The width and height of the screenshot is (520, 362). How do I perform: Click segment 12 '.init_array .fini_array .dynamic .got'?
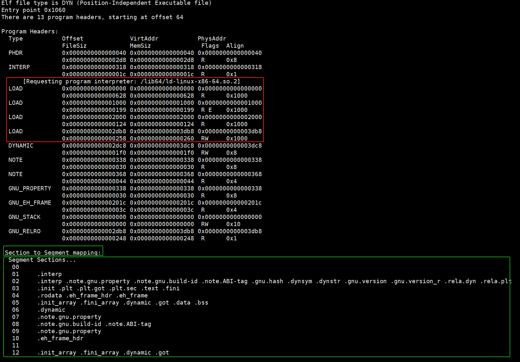(x=103, y=353)
